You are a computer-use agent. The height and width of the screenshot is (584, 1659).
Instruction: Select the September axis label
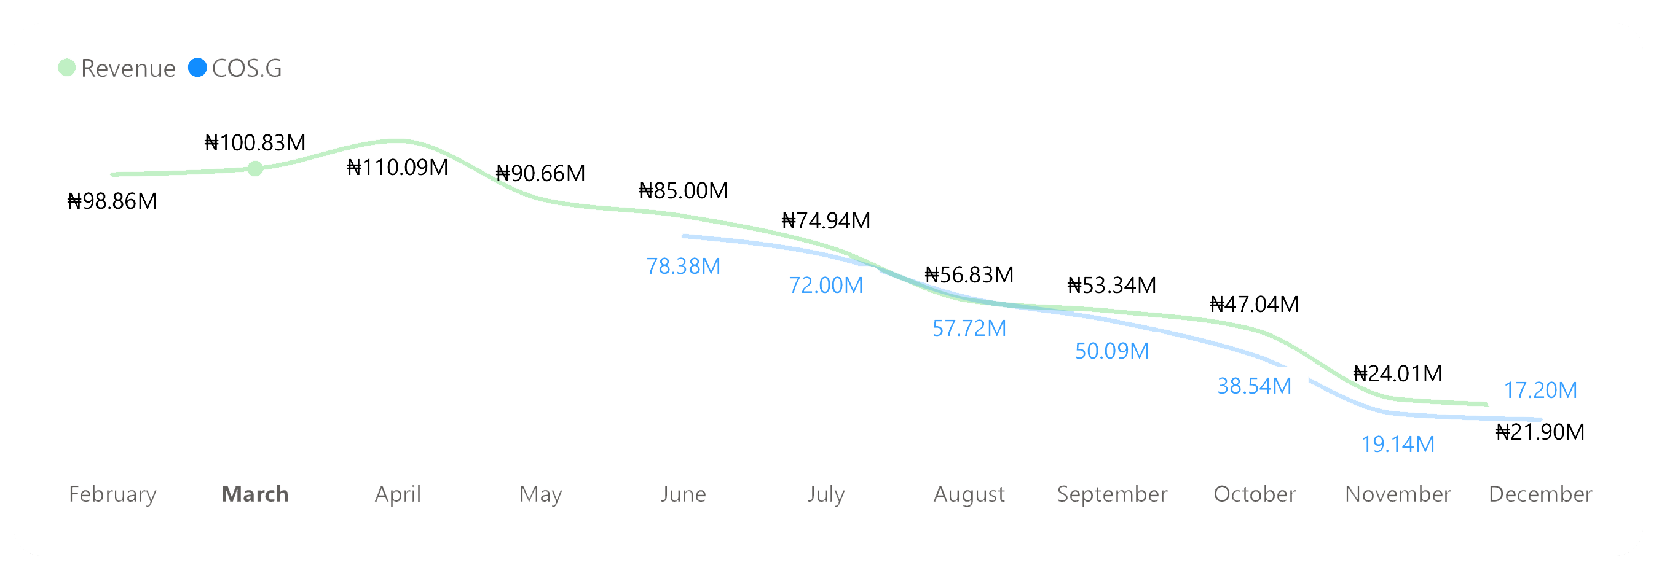click(1112, 494)
